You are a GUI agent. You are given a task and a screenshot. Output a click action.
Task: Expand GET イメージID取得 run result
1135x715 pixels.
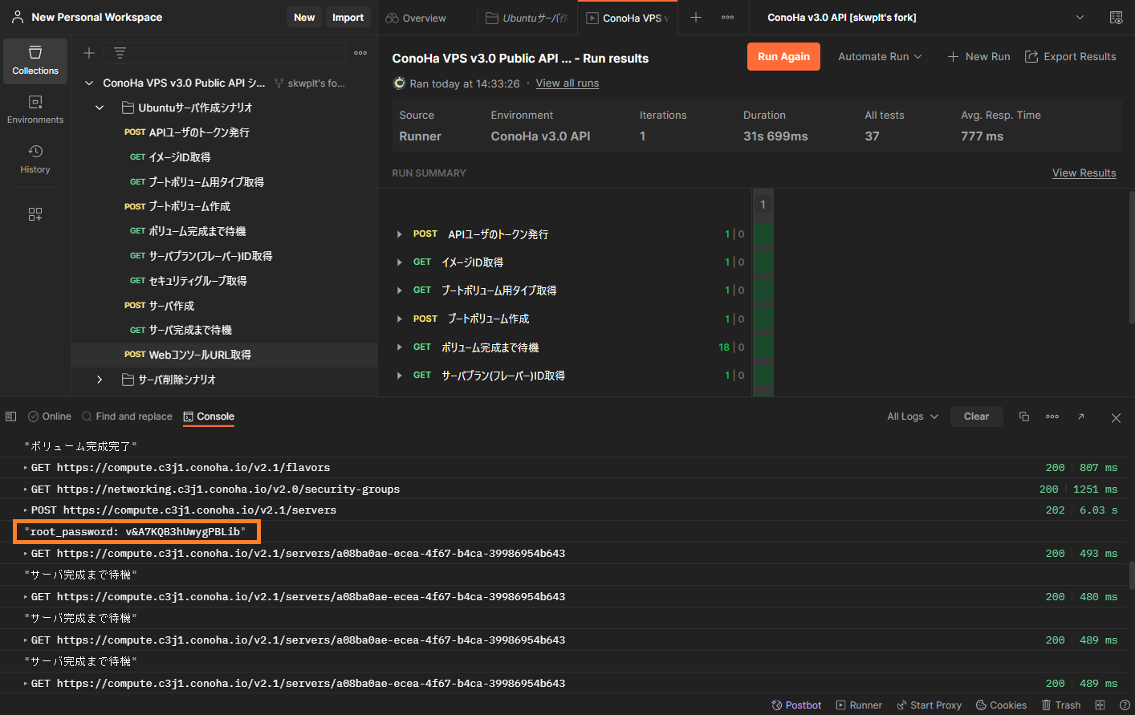(x=399, y=262)
